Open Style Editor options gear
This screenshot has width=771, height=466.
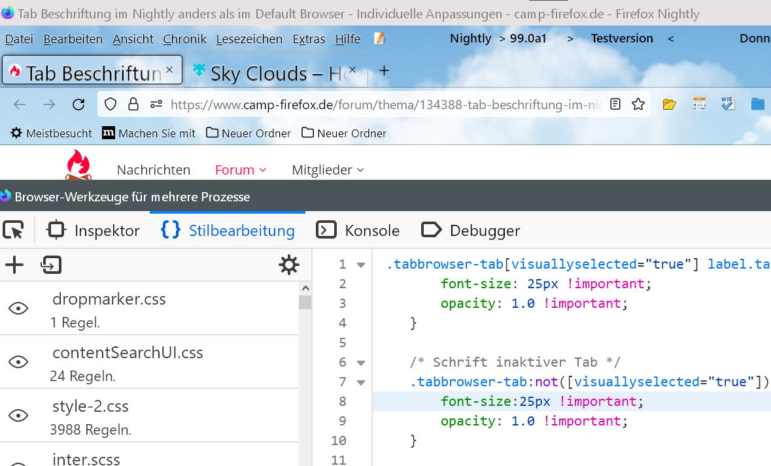288,265
